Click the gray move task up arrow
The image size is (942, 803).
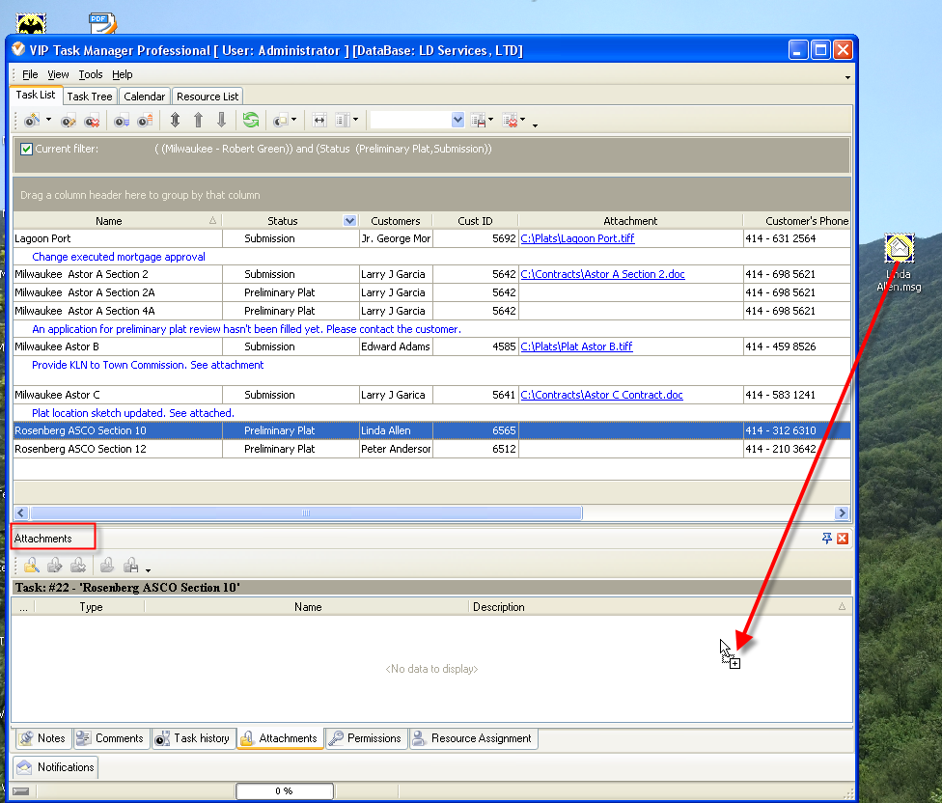198,121
